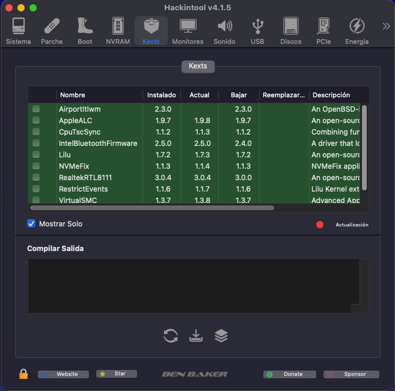Open the NVRAM toolbar section
This screenshot has height=391, width=395.
coord(118,31)
